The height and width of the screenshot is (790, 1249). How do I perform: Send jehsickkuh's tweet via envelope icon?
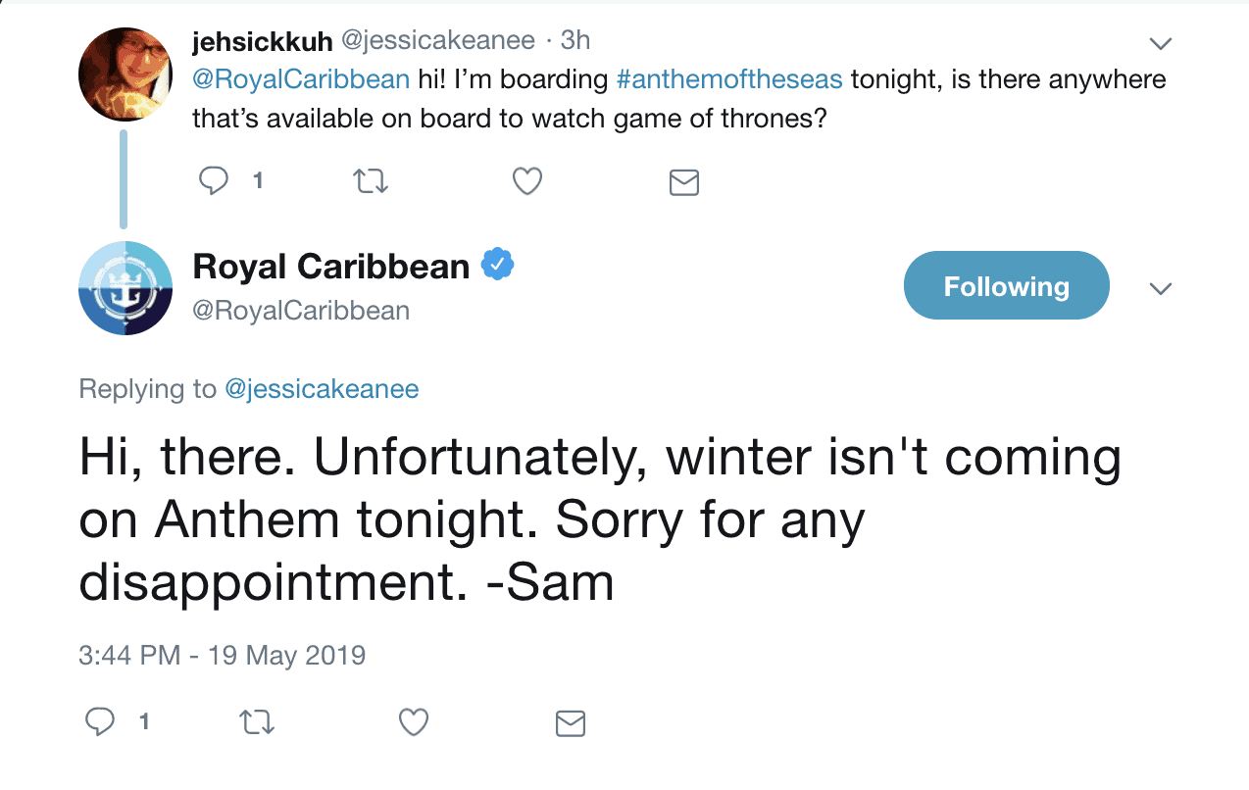click(683, 182)
